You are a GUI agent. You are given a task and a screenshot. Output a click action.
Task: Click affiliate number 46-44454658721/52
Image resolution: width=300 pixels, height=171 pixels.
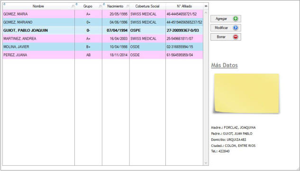pos(182,14)
